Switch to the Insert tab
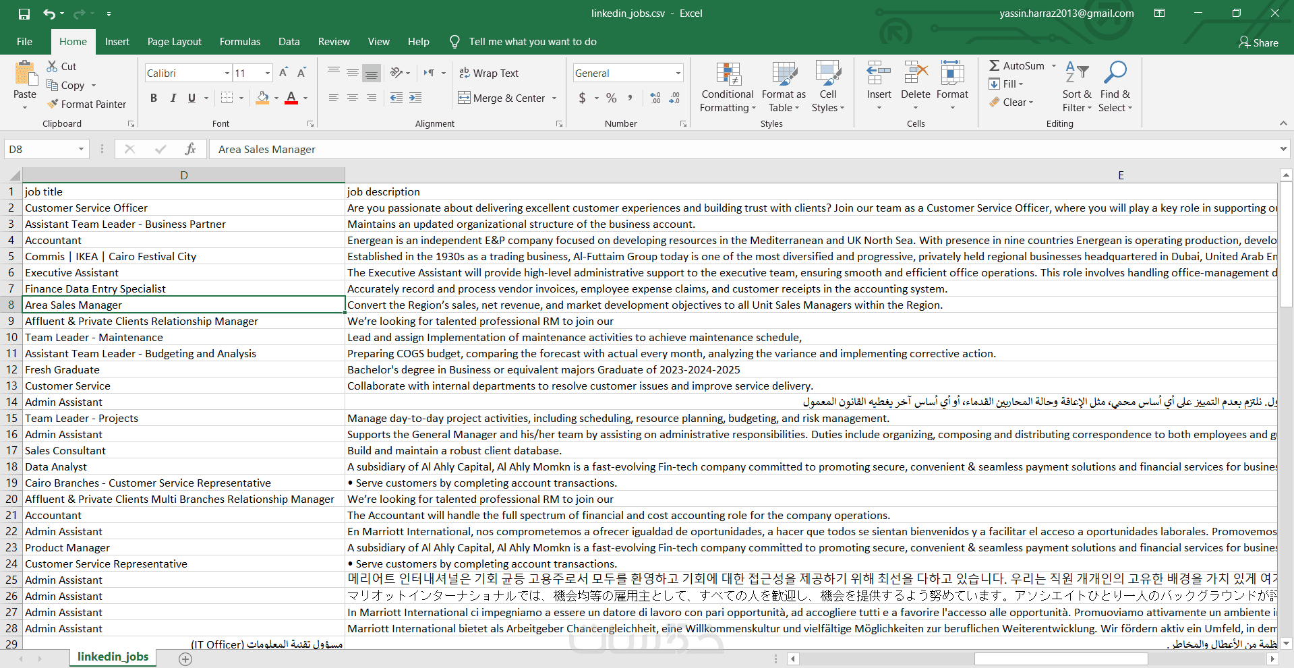1294x668 pixels. pos(117,42)
